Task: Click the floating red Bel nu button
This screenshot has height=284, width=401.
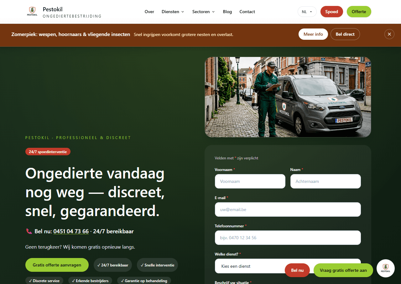Action: click(297, 270)
